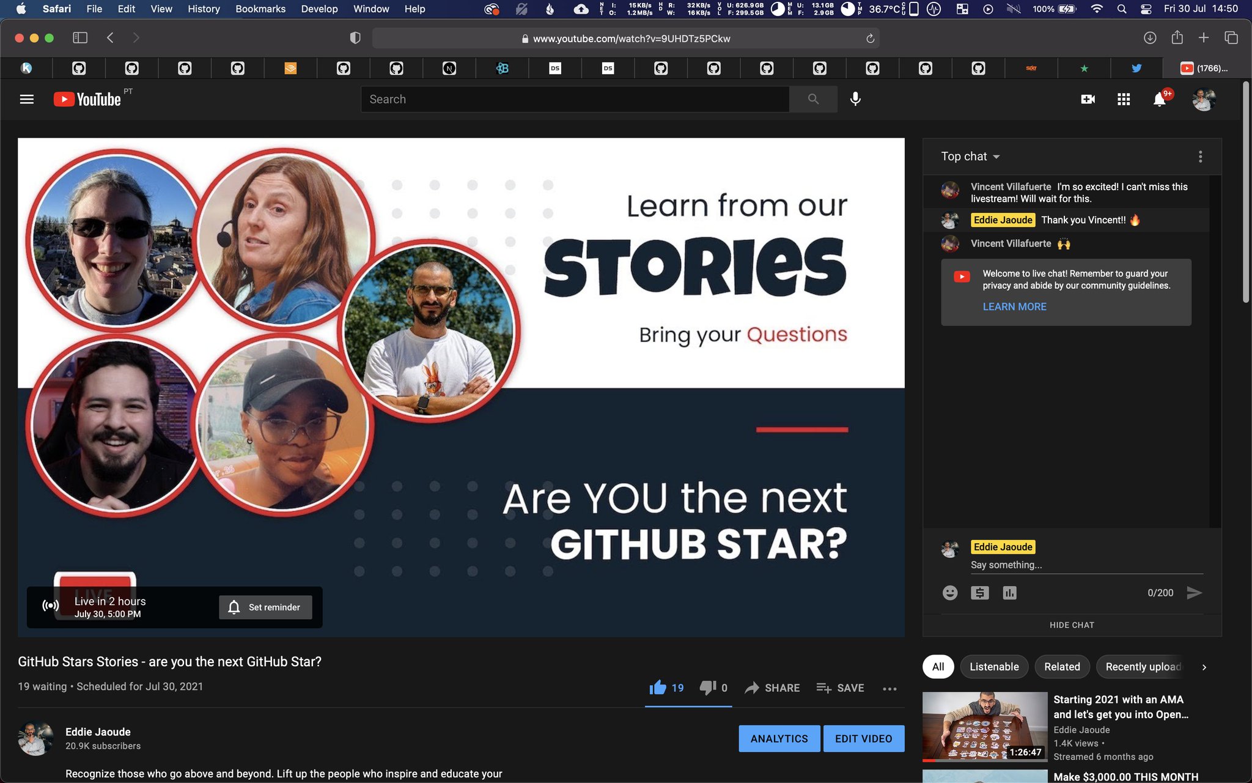This screenshot has height=783, width=1252.
Task: Click the thumbs up like button
Action: point(658,688)
